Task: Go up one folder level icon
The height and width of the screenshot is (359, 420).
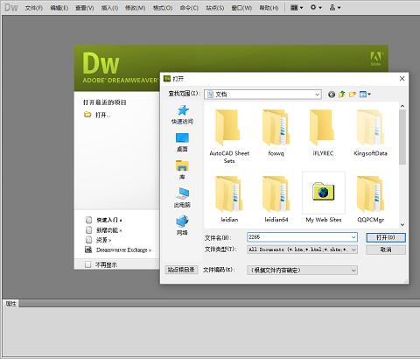Action: coord(342,95)
